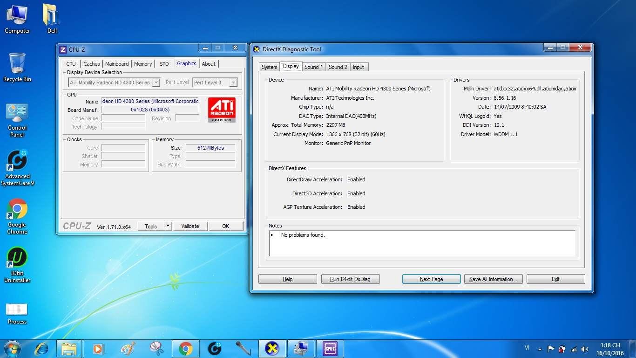The width and height of the screenshot is (636, 358).
Task: Click the Tools button in CPU-Z
Action: point(151,226)
